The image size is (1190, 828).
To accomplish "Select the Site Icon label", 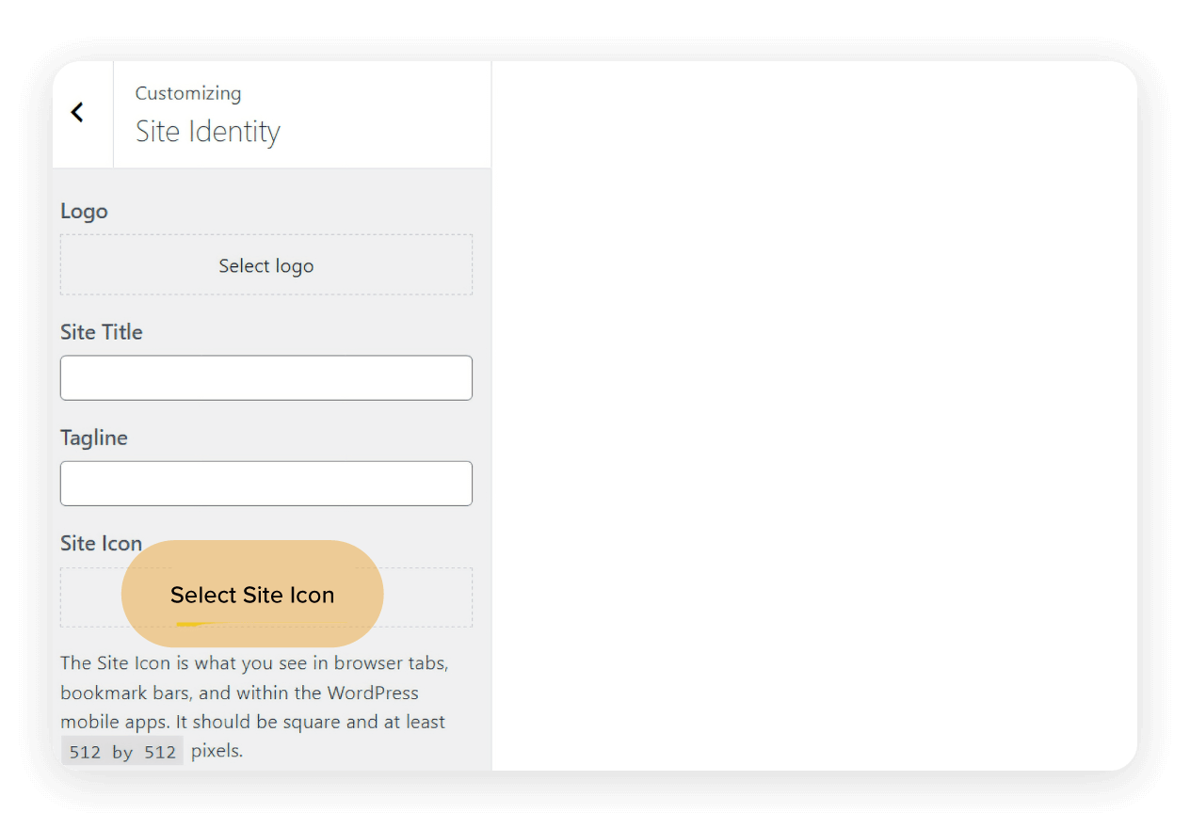I will pyautogui.click(x=101, y=543).
